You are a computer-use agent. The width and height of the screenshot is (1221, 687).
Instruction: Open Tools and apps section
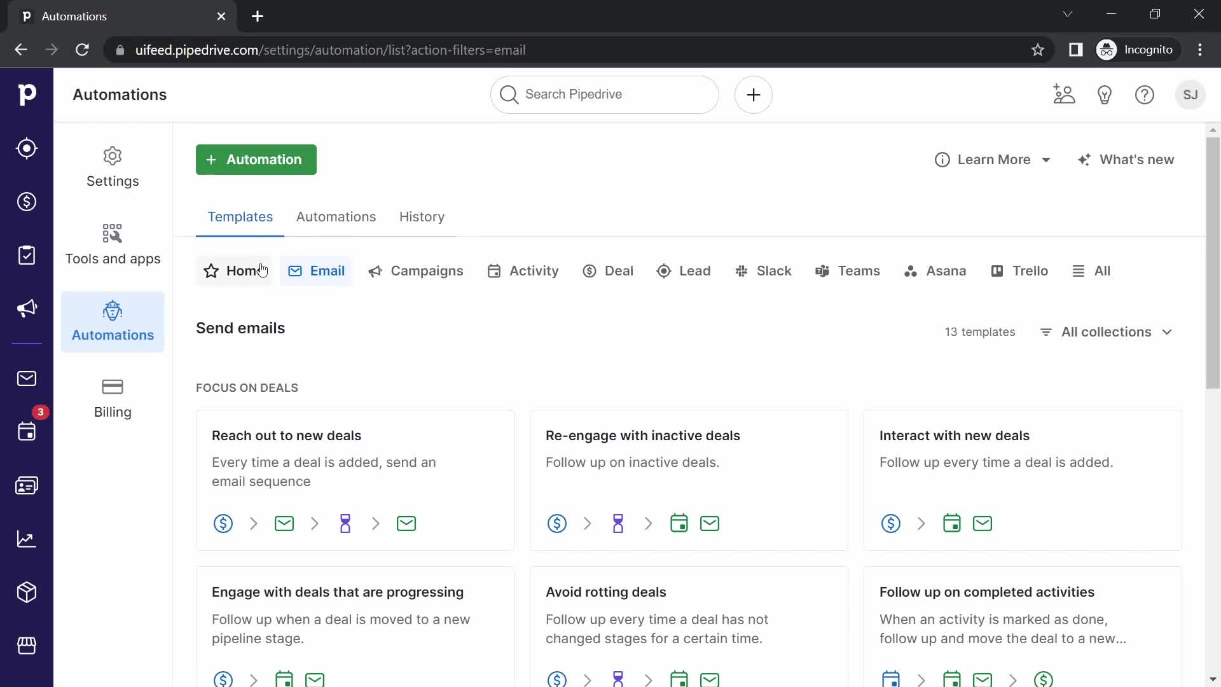[x=113, y=245]
